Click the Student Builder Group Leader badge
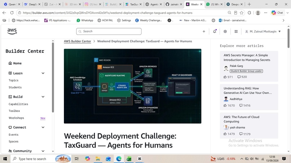This screenshot has width=291, height=163. point(246,71)
